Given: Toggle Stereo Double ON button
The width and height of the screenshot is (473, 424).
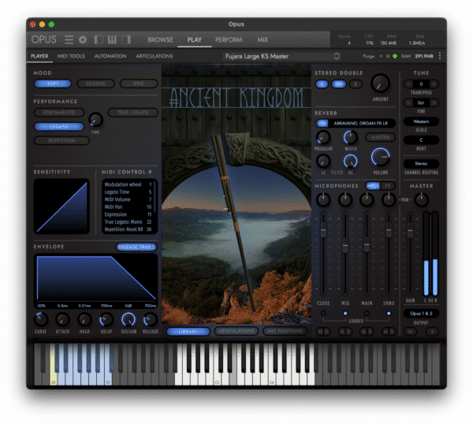Looking at the screenshot, I should 338,84.
